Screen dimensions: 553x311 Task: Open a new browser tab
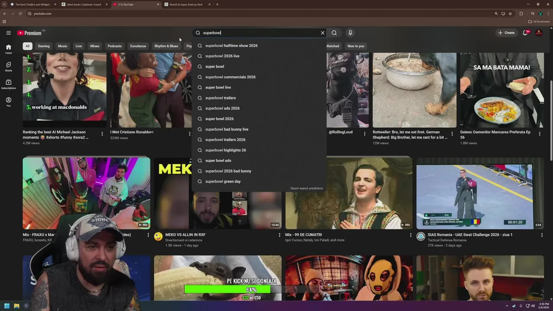[217, 4]
